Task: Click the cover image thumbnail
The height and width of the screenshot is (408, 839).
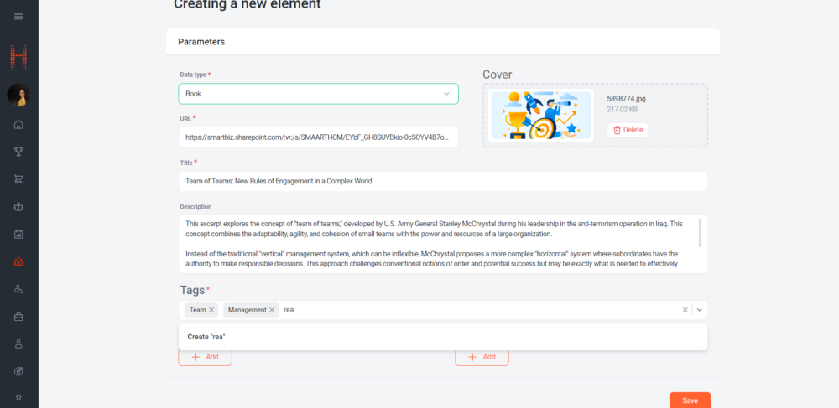Action: tap(541, 115)
